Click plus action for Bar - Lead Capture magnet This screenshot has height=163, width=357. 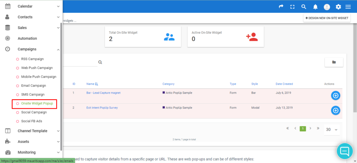click(335, 96)
